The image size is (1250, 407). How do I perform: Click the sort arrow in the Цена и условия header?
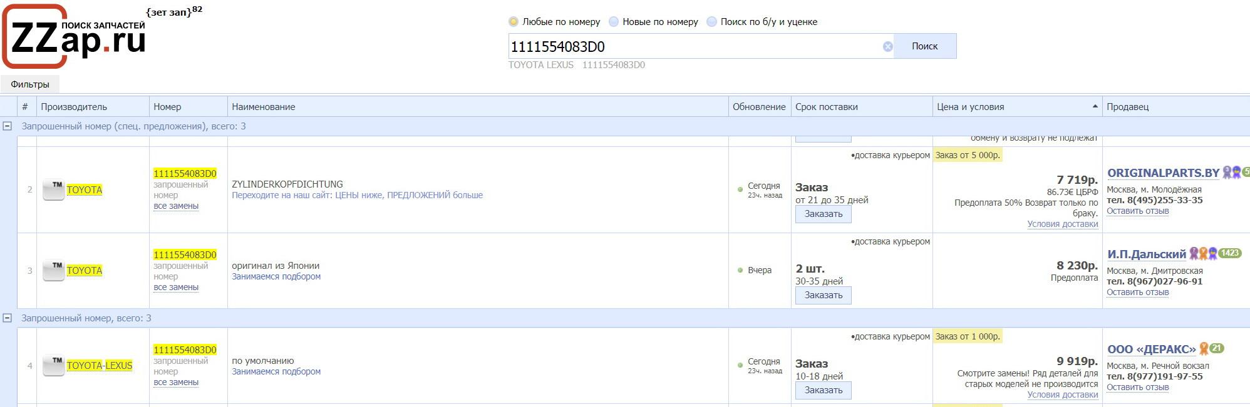[x=1095, y=106]
